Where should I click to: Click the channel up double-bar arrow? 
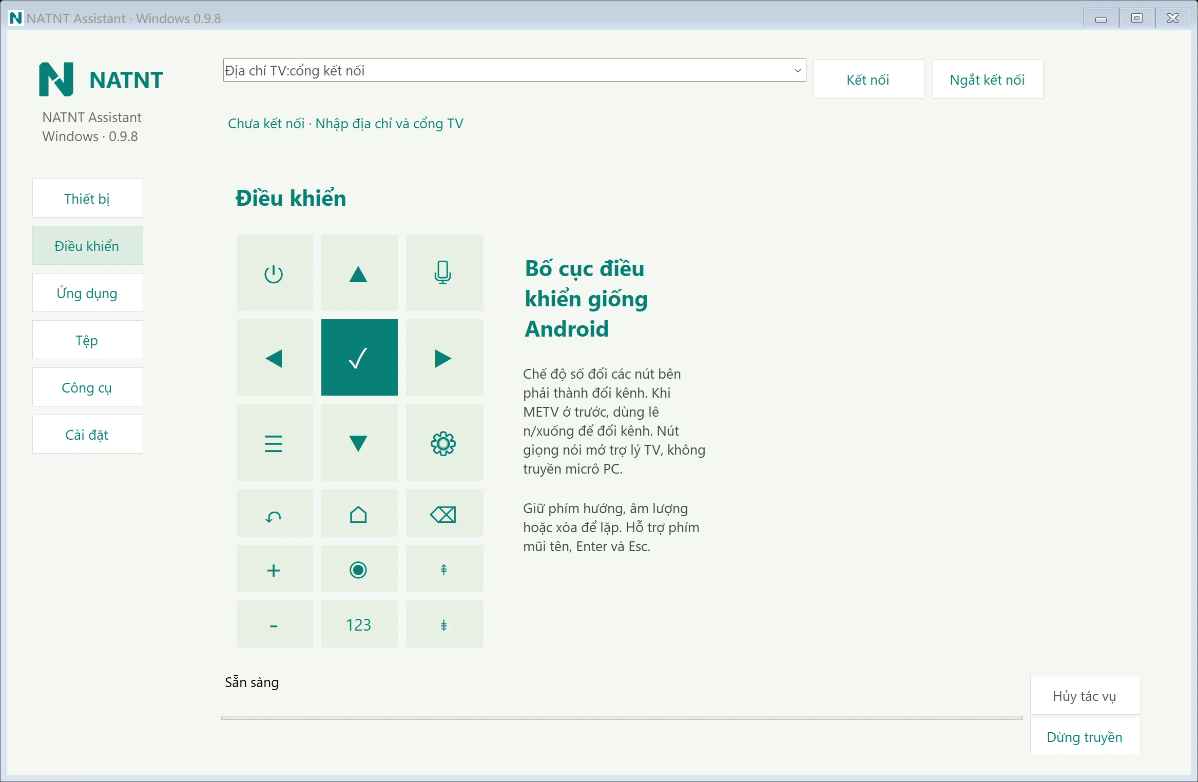click(444, 569)
